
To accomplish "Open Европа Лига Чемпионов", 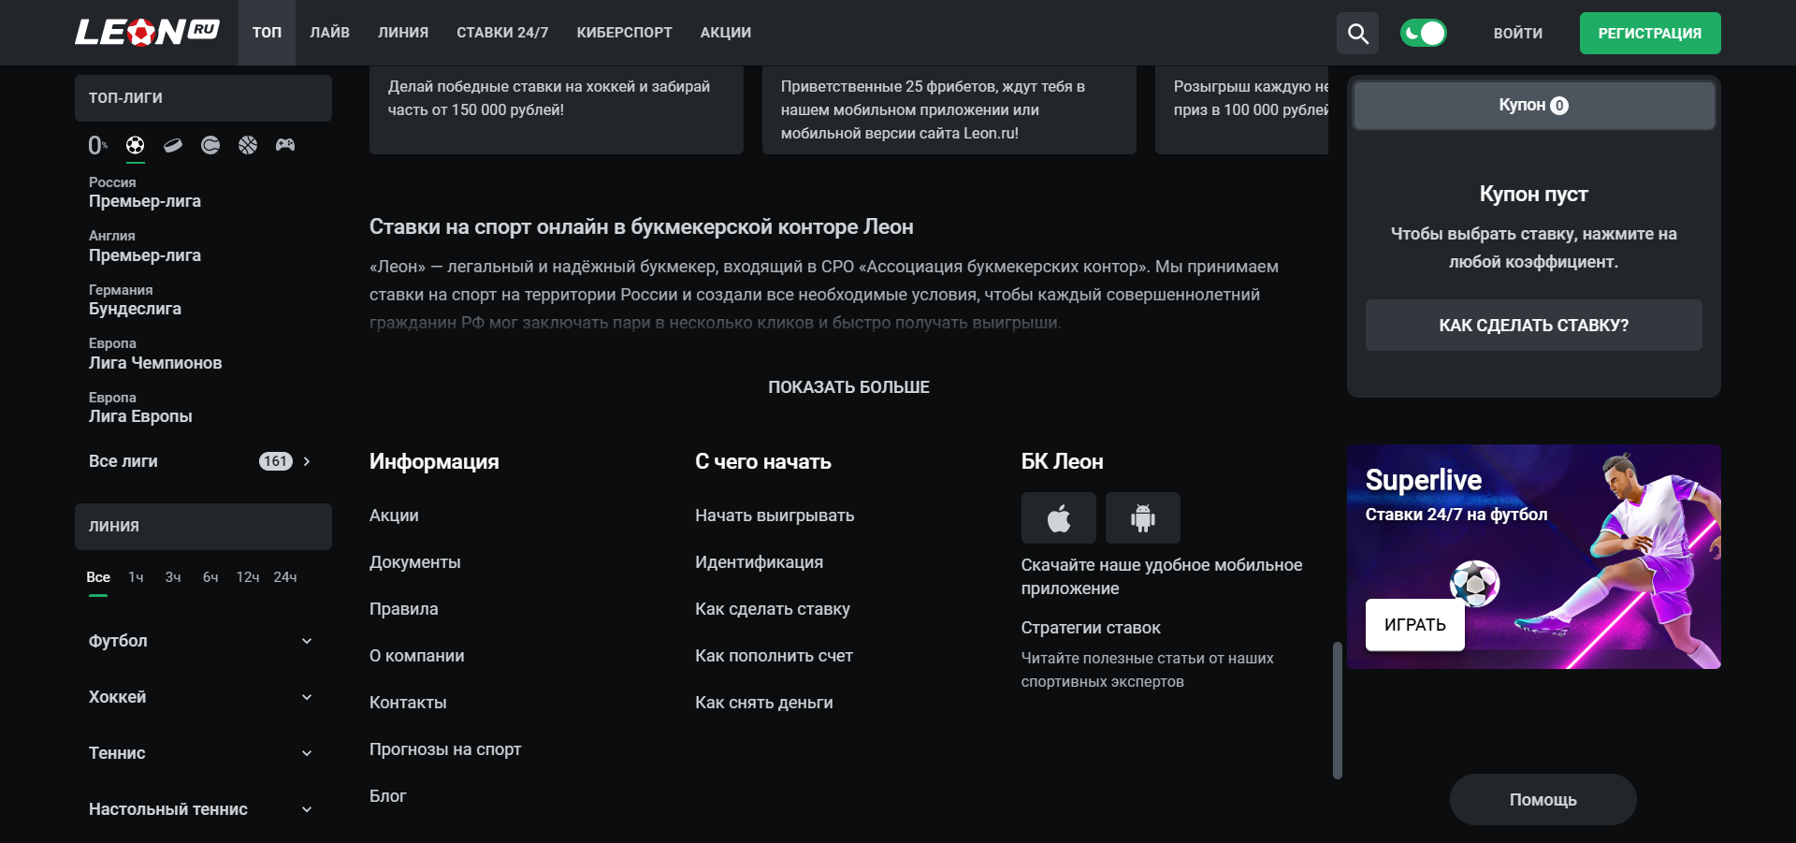I will tap(155, 354).
